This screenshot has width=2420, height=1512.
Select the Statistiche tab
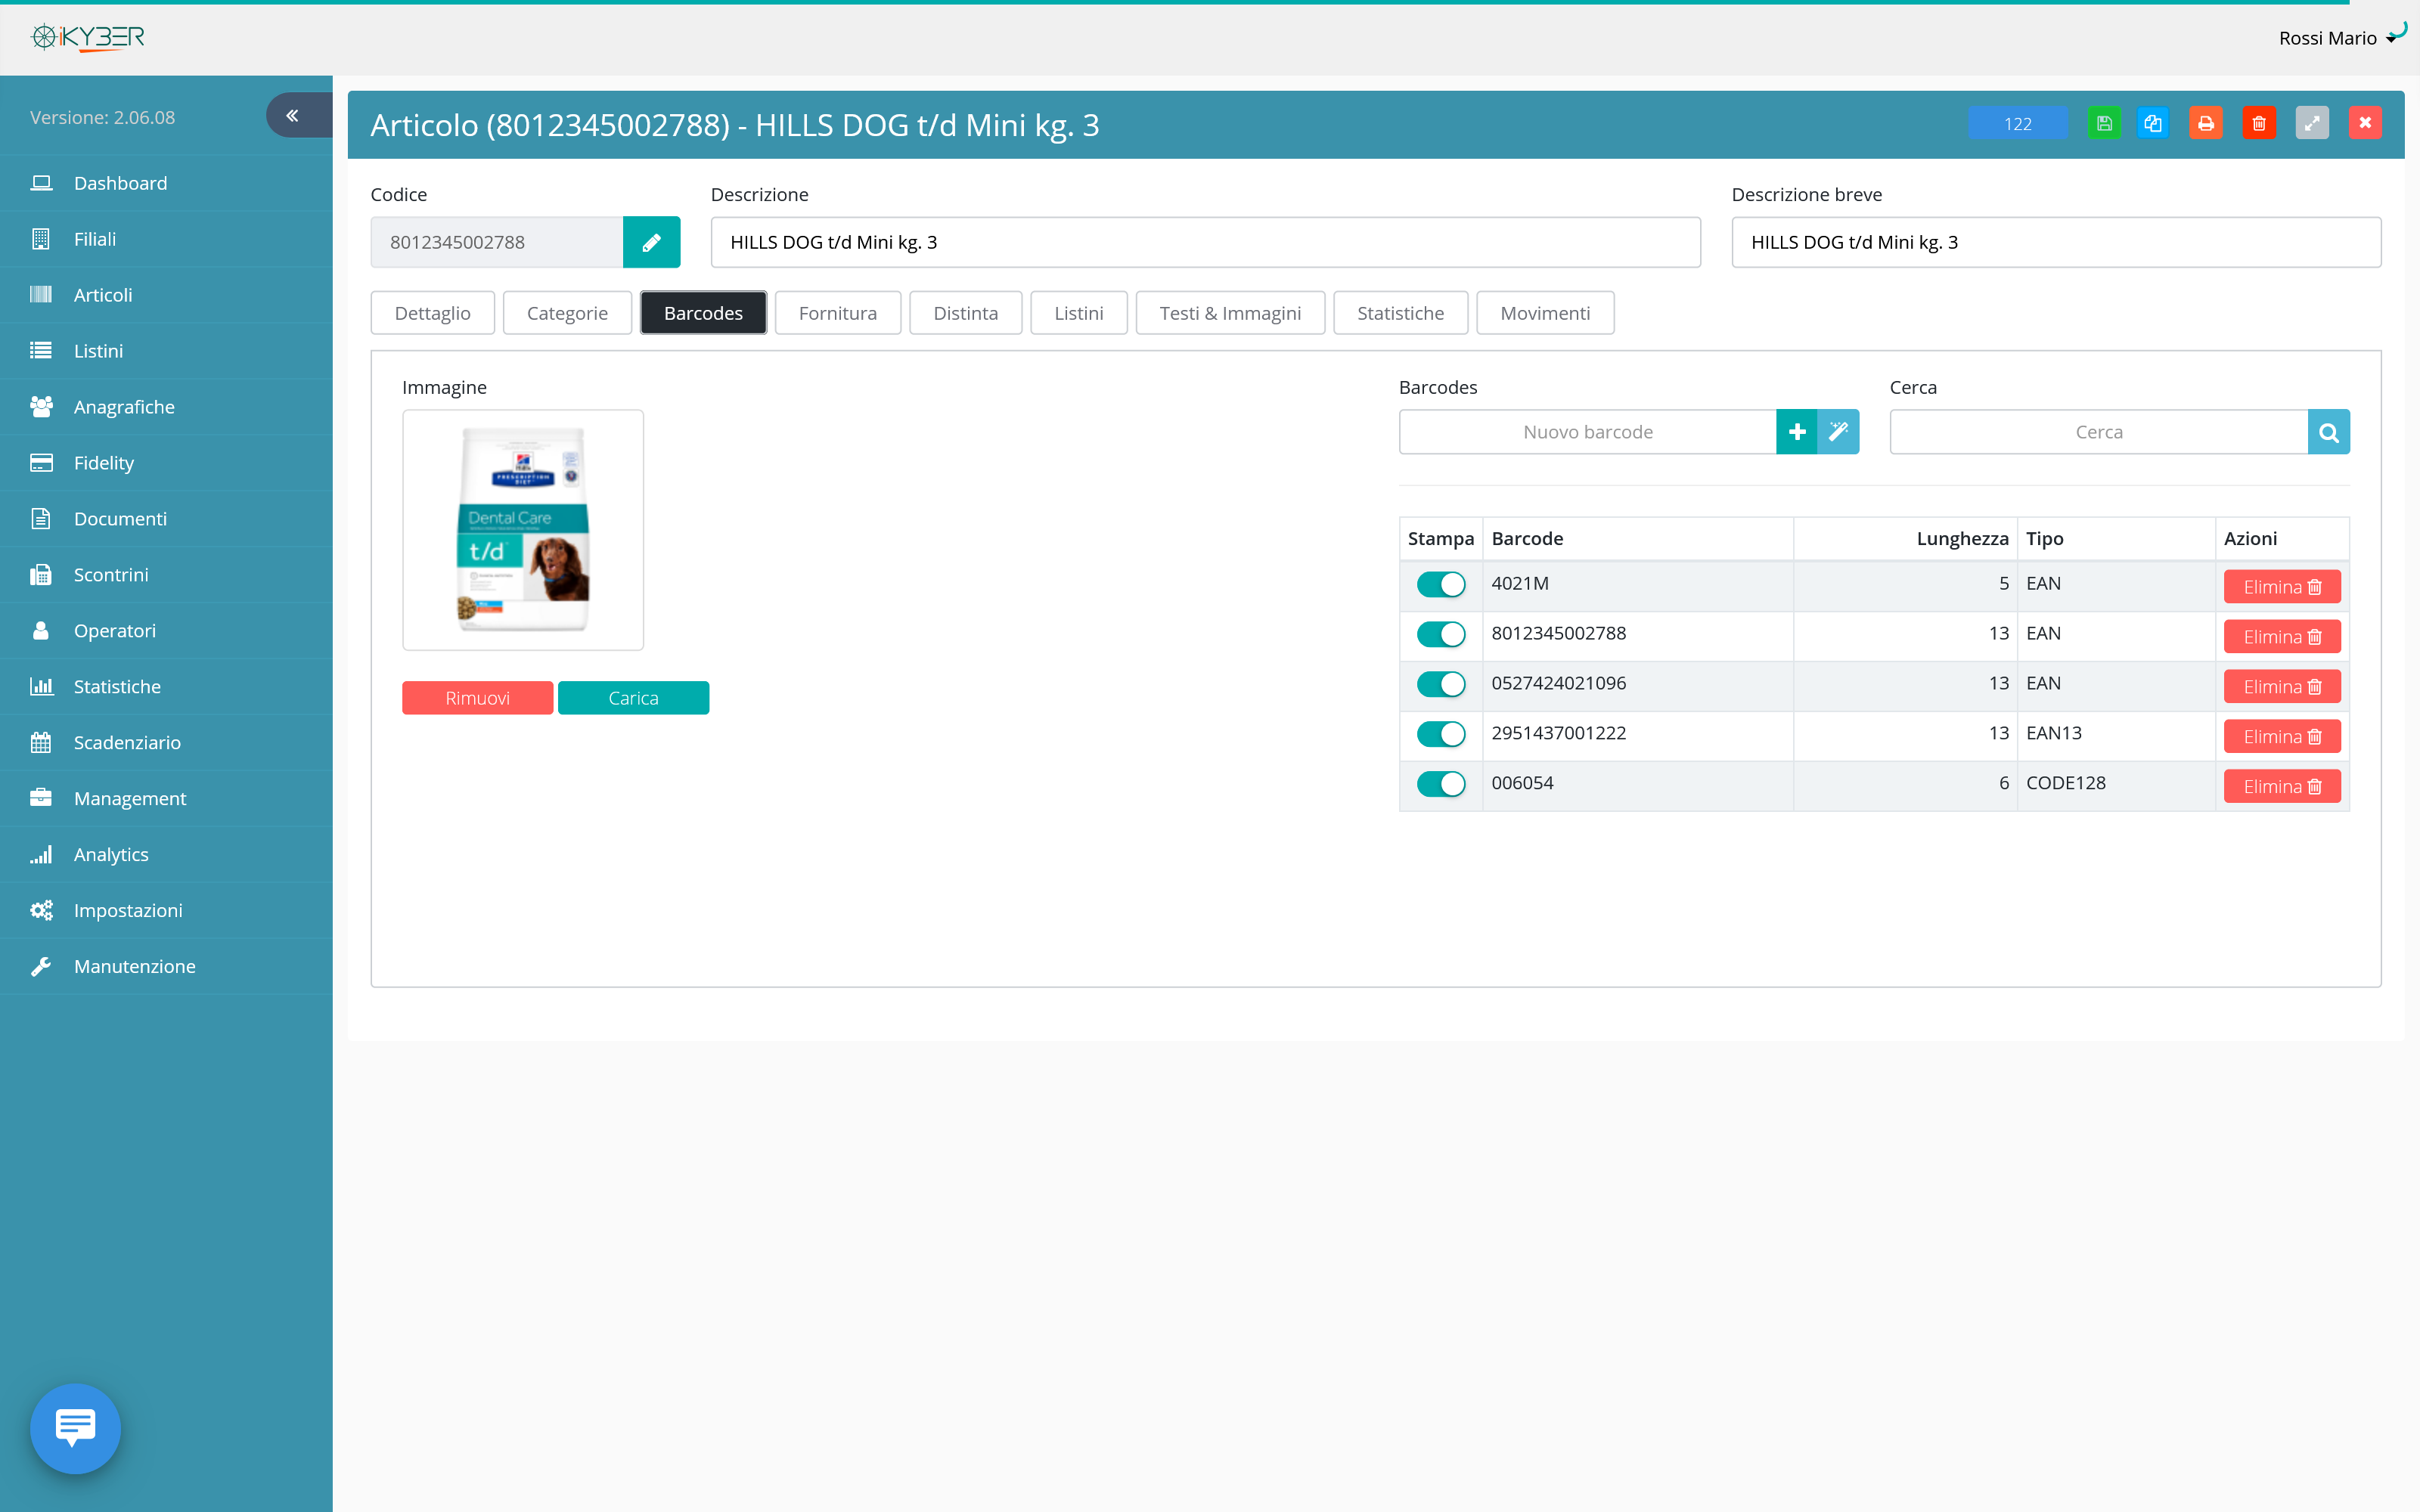click(1401, 311)
